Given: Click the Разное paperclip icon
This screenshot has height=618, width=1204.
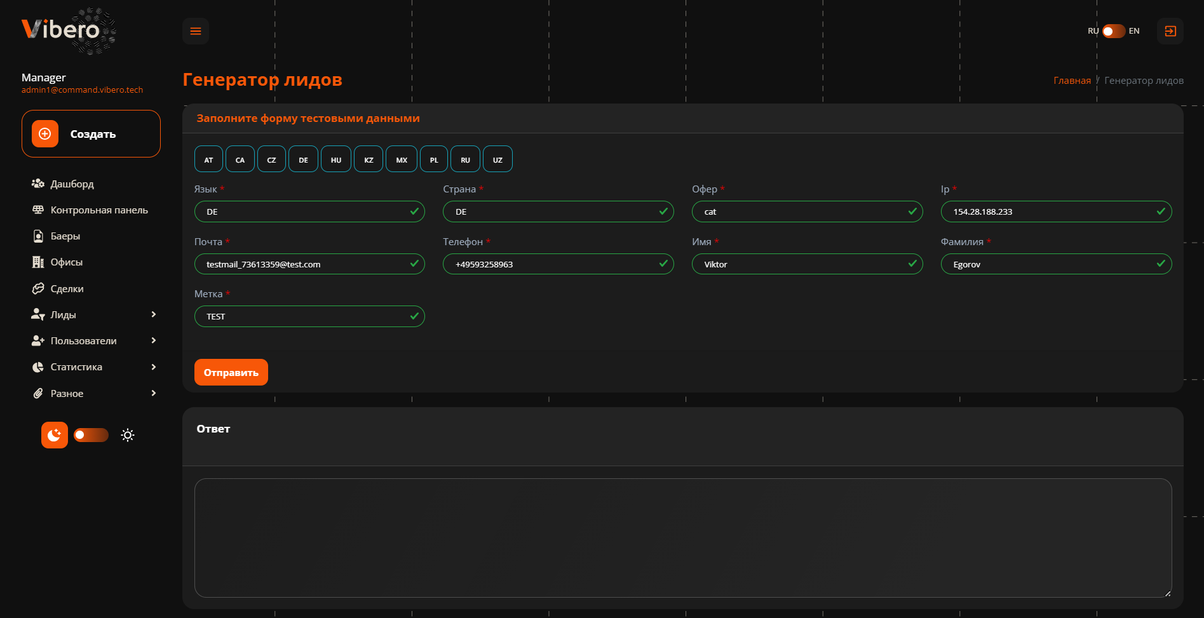Looking at the screenshot, I should pyautogui.click(x=38, y=393).
